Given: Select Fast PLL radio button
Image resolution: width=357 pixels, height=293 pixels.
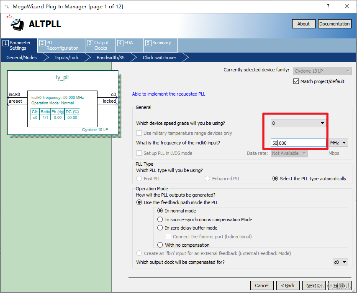Looking at the screenshot, I should 139,179.
